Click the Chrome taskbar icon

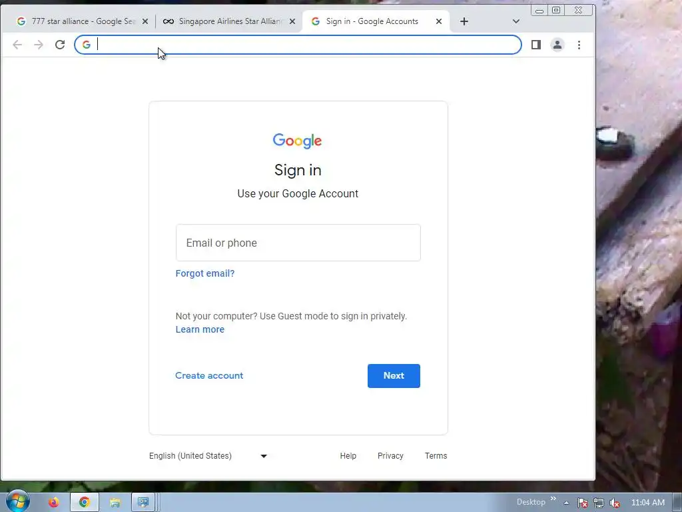85,503
